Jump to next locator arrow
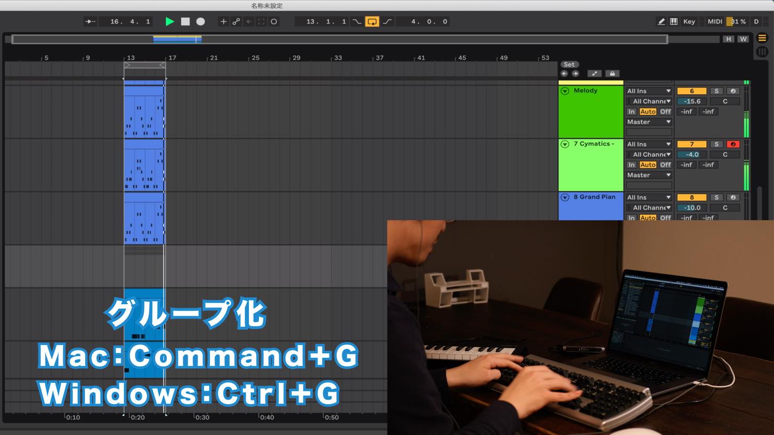 [x=575, y=73]
